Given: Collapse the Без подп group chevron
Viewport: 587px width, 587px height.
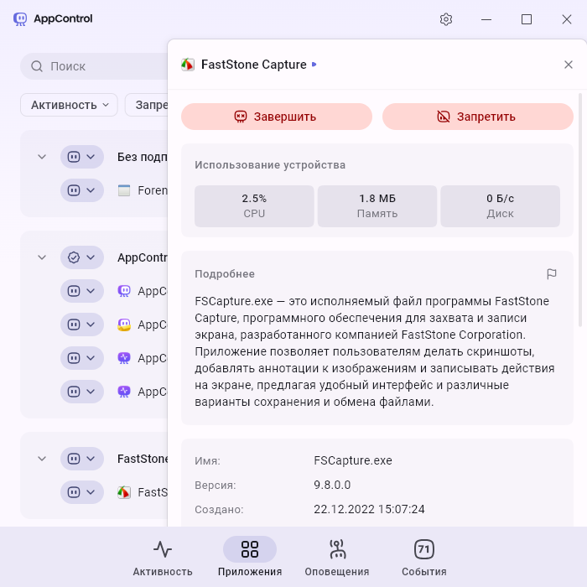Looking at the screenshot, I should coord(42,157).
